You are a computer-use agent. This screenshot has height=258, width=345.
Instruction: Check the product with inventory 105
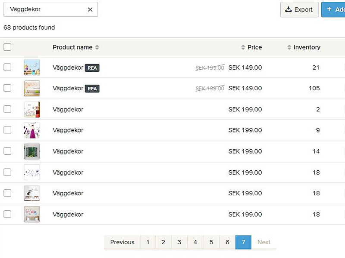pyautogui.click(x=7, y=88)
